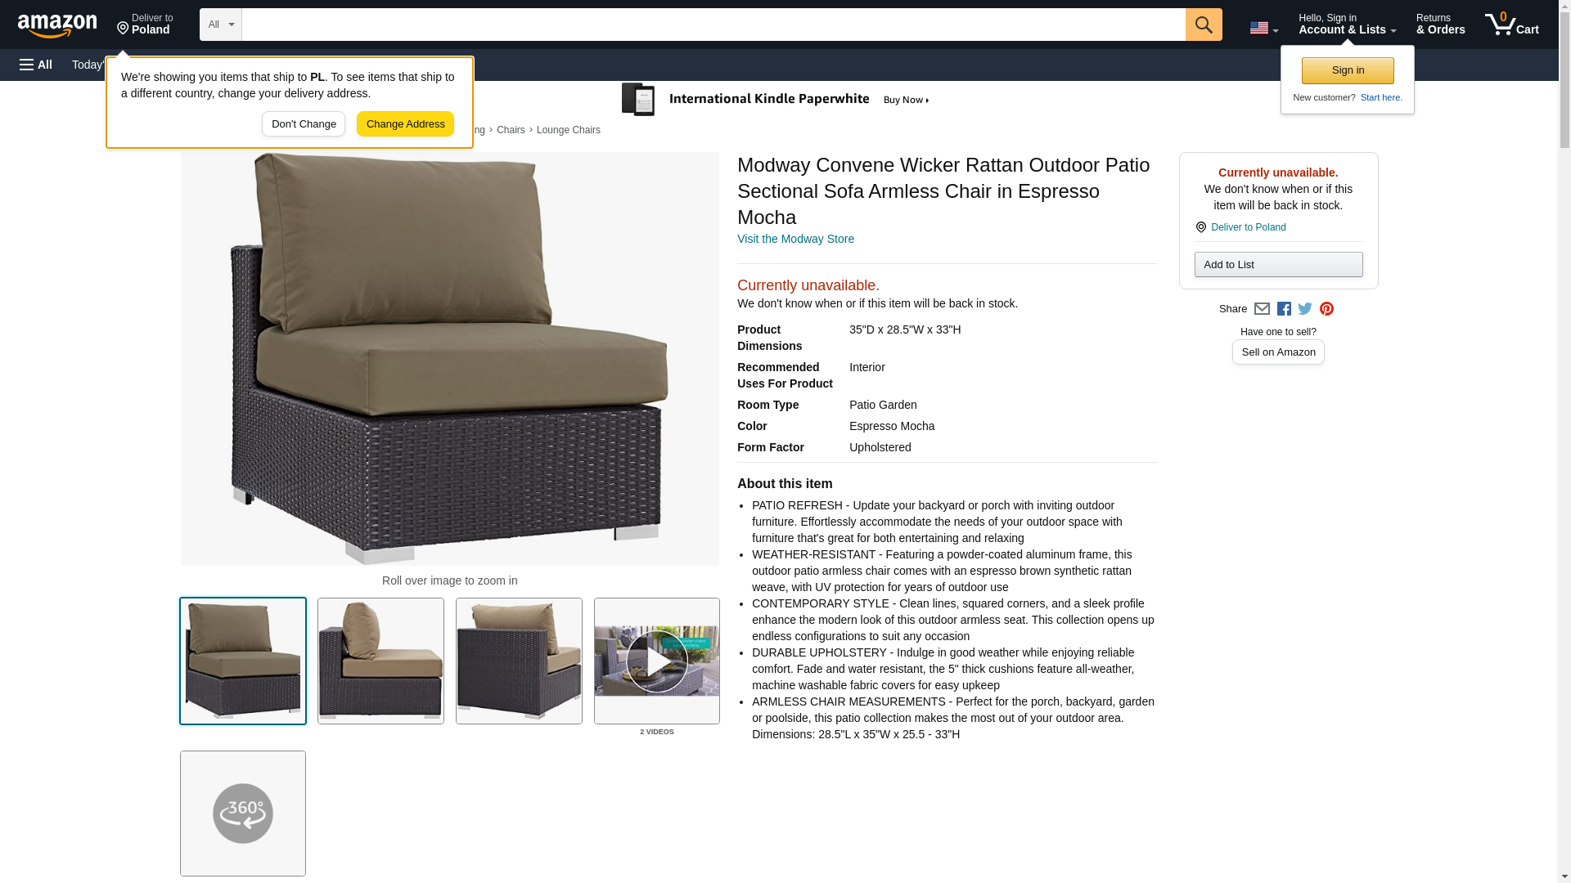
Task: Select the second chair side-view thumbnail
Action: [x=380, y=661]
